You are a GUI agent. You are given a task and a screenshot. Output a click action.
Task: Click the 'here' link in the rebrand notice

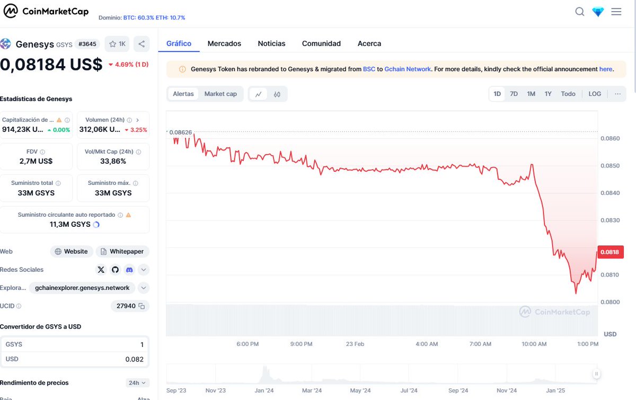(606, 69)
